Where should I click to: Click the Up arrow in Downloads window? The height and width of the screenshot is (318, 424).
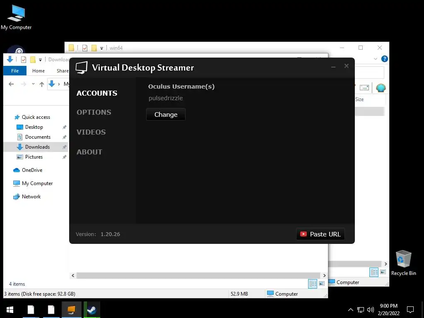(42, 84)
